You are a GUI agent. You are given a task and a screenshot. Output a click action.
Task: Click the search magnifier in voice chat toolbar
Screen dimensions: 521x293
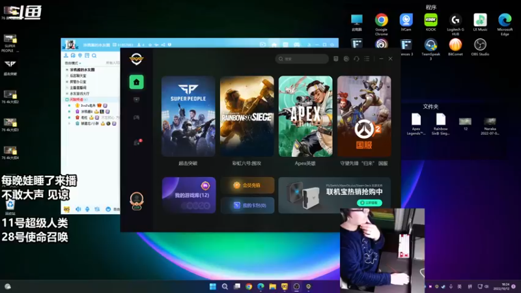94,55
